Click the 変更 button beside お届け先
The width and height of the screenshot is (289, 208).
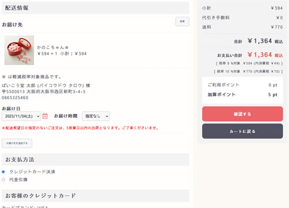tap(182, 21)
